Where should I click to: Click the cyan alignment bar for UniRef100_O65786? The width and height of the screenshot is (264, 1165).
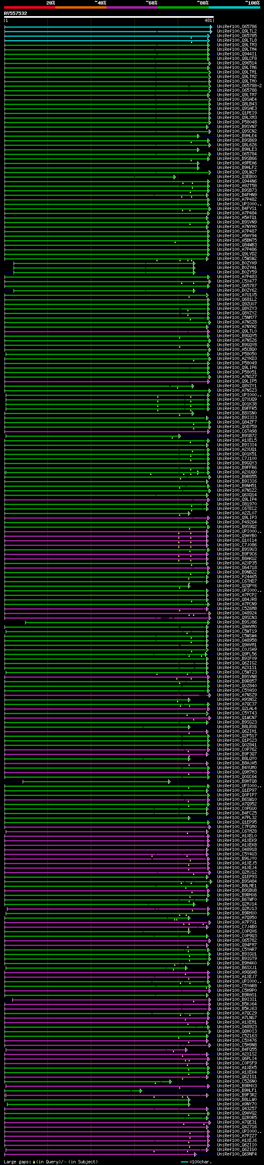click(x=107, y=27)
